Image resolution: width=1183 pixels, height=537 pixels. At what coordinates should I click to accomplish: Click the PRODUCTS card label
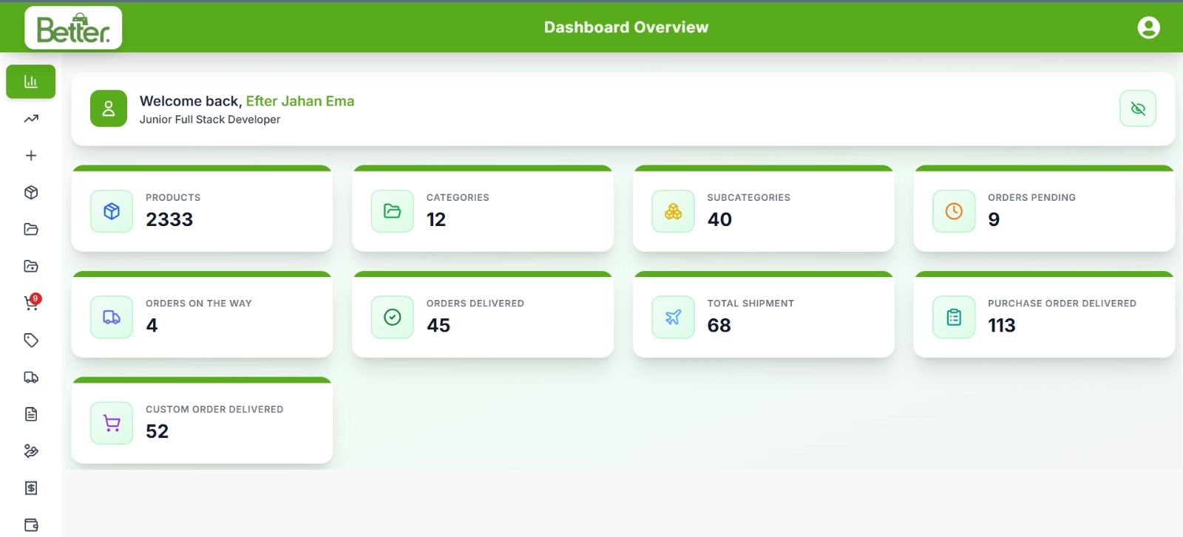[x=173, y=197]
